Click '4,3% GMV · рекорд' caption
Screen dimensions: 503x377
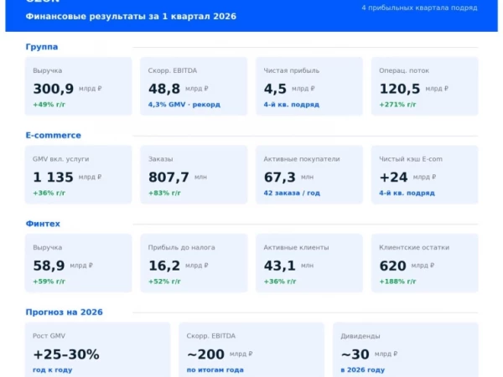click(x=184, y=105)
